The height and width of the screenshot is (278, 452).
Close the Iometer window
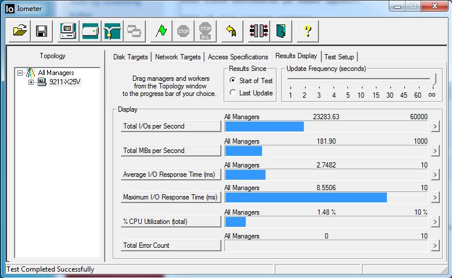(435, 6)
